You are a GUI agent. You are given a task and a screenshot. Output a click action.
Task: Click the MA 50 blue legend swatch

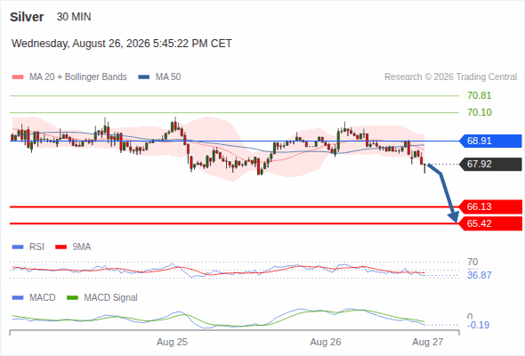[x=144, y=77]
